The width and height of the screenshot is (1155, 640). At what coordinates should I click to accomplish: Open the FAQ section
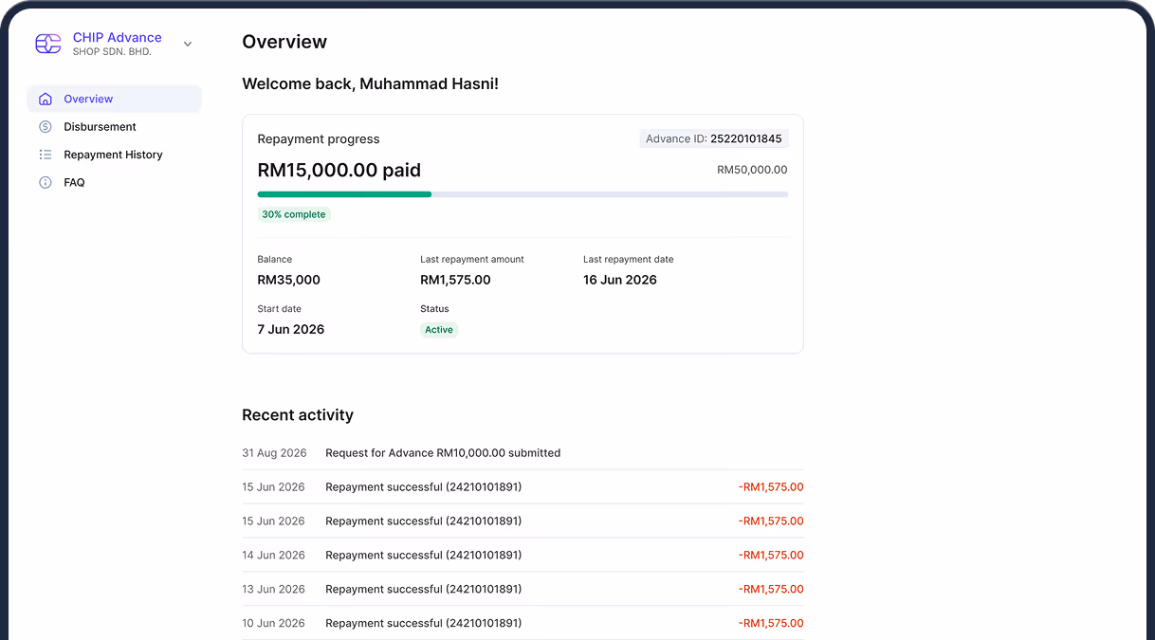tap(114, 182)
